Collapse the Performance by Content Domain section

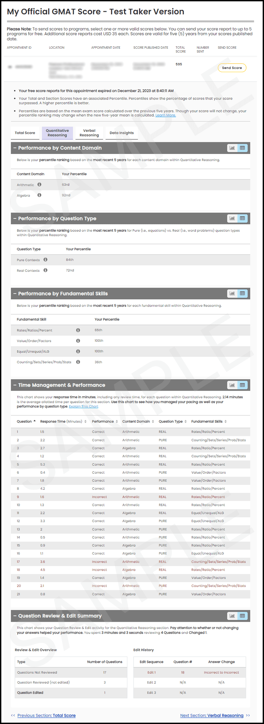[x=15, y=148]
